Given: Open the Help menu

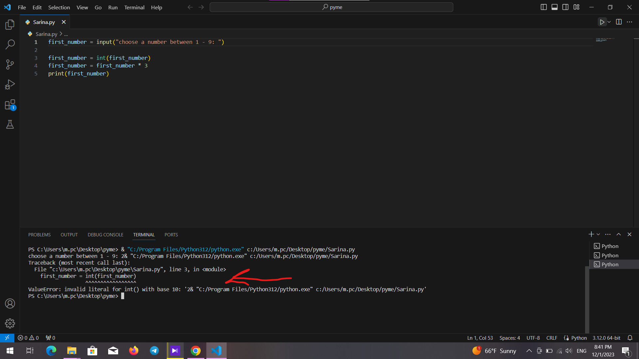Looking at the screenshot, I should pos(156,7).
